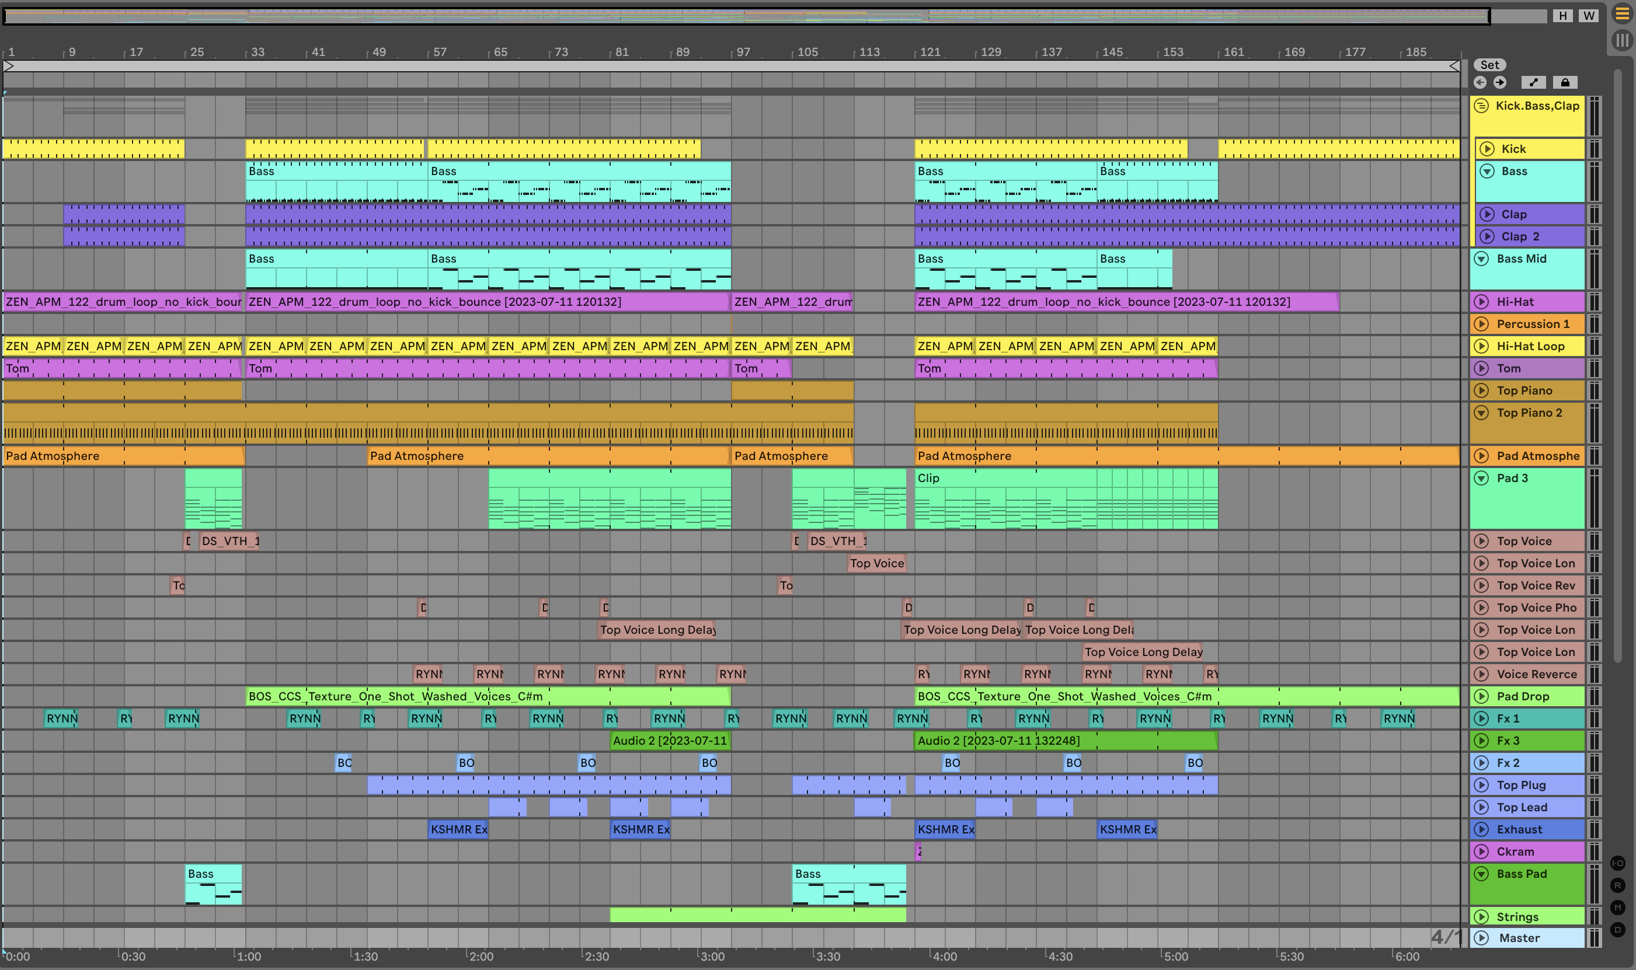Select the Percussion 1 track header

click(x=1533, y=324)
